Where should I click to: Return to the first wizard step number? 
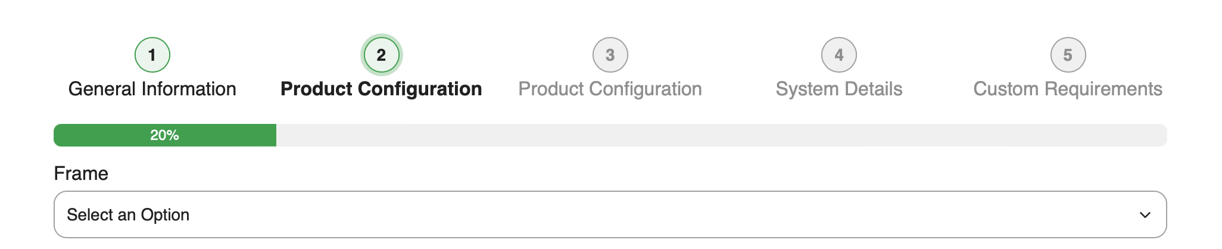tap(152, 55)
